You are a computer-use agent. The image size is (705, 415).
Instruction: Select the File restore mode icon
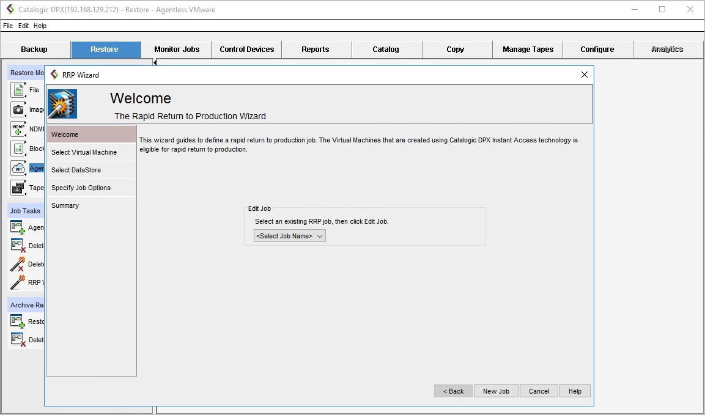(18, 90)
